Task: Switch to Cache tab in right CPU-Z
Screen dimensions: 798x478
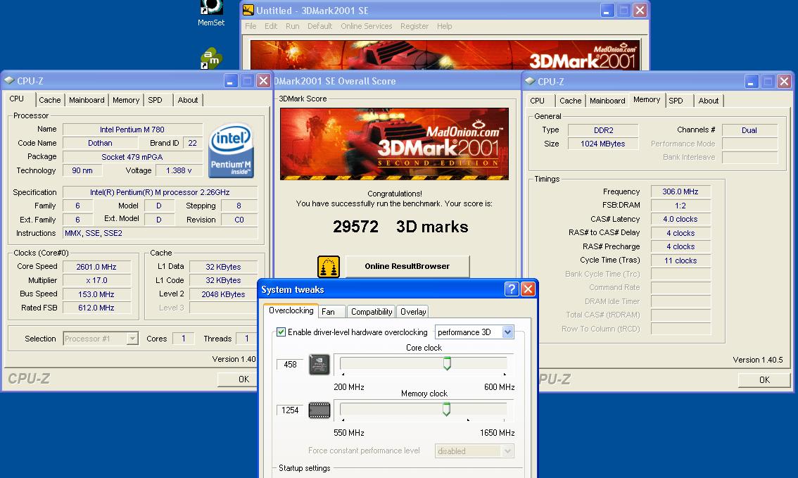Action: pos(571,101)
